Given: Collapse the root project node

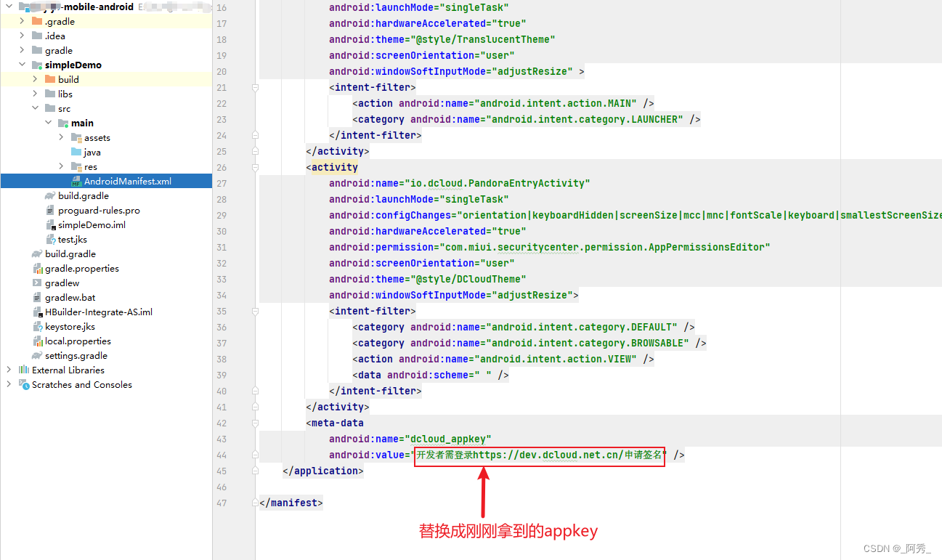Looking at the screenshot, I should (9, 7).
